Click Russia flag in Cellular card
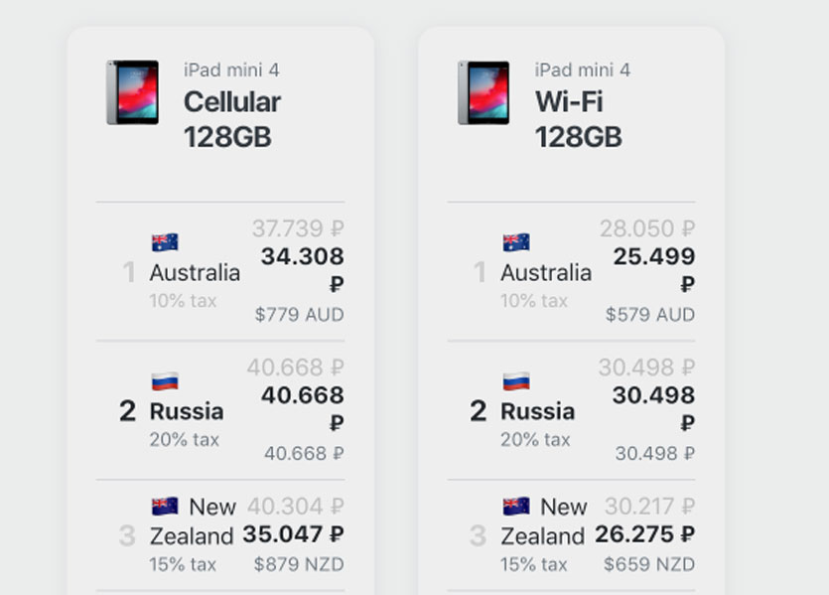This screenshot has height=595, width=829. point(165,381)
